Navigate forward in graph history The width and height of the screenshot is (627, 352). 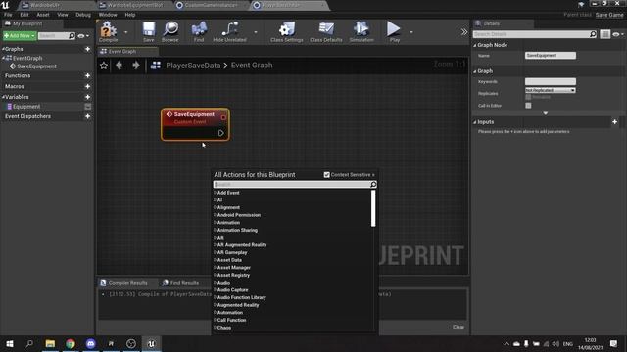tap(136, 66)
